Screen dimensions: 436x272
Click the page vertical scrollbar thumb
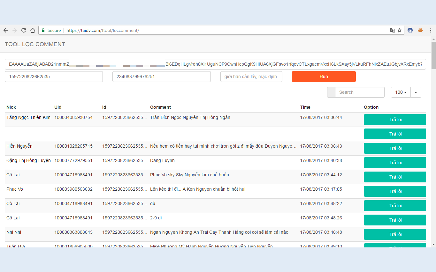click(x=433, y=55)
